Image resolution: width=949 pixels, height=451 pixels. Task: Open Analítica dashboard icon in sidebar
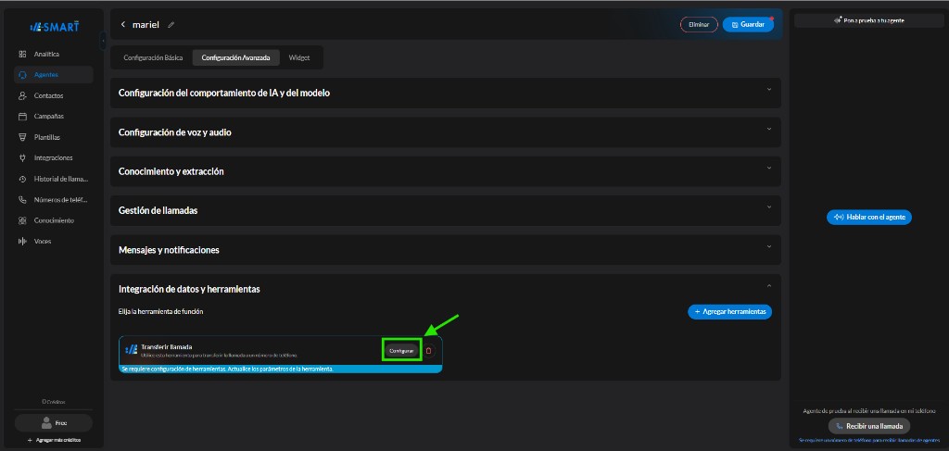[x=22, y=54]
